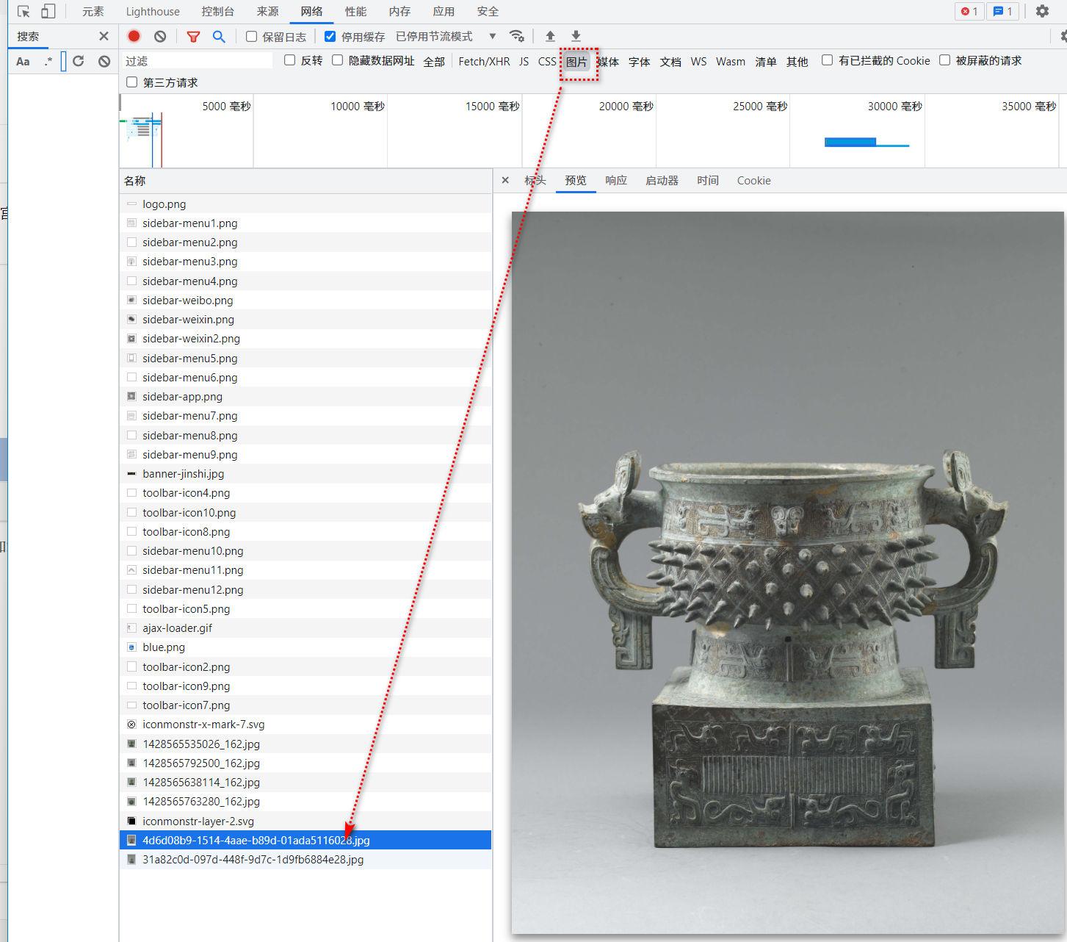
Task: Uncheck the 停用缓存 checkbox
Action: point(330,36)
